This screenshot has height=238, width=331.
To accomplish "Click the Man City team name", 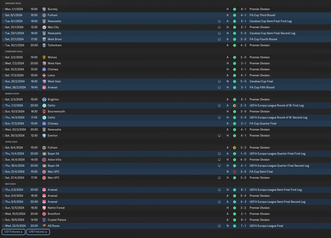I will click(53, 27).
